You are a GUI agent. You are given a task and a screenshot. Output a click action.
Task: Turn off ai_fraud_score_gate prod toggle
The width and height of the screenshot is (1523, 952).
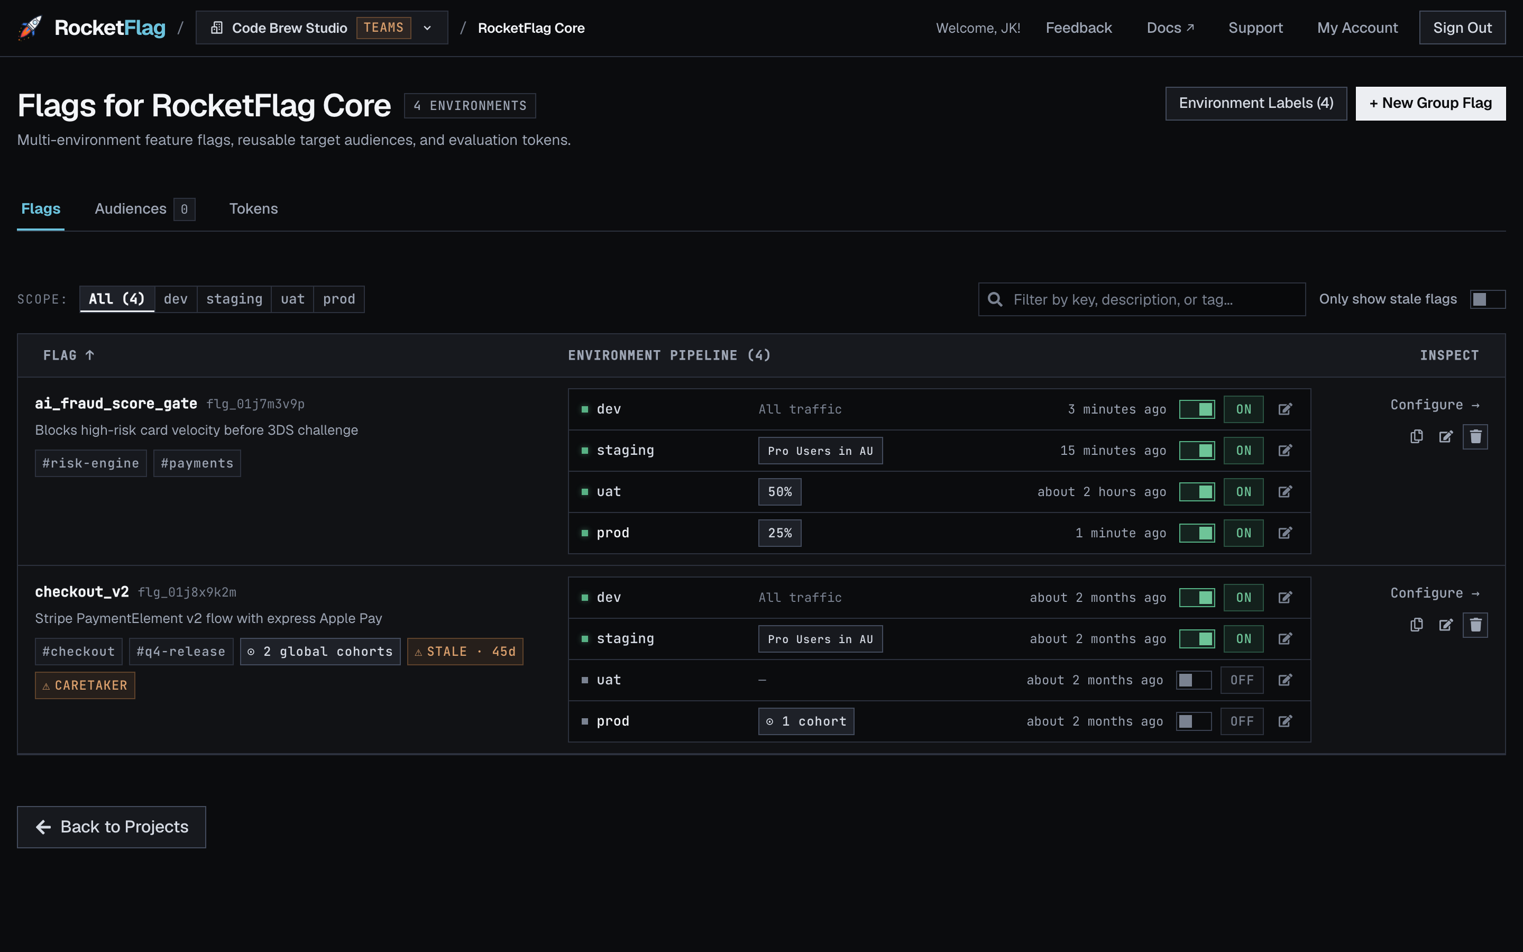pos(1197,533)
